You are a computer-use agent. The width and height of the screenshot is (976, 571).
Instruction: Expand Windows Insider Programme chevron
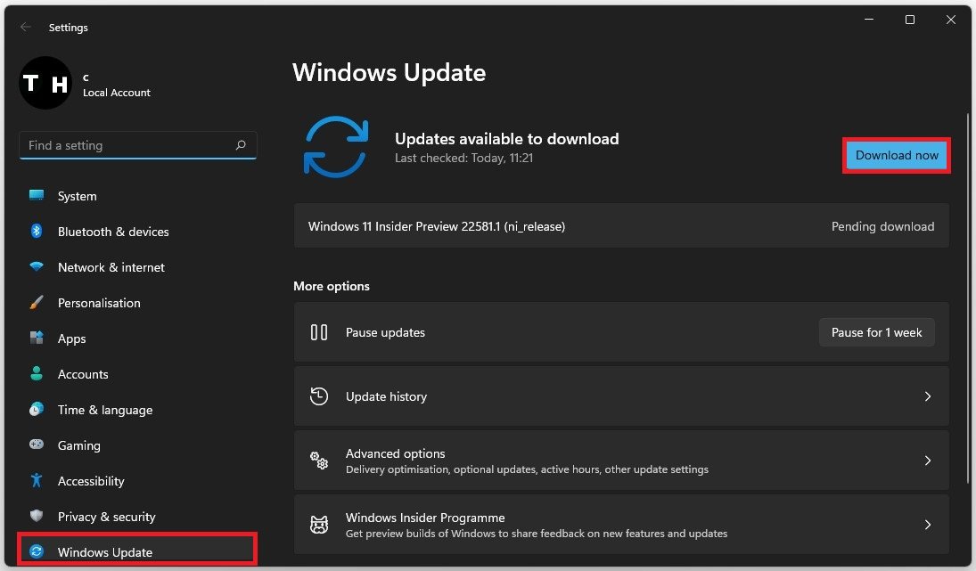pos(928,525)
